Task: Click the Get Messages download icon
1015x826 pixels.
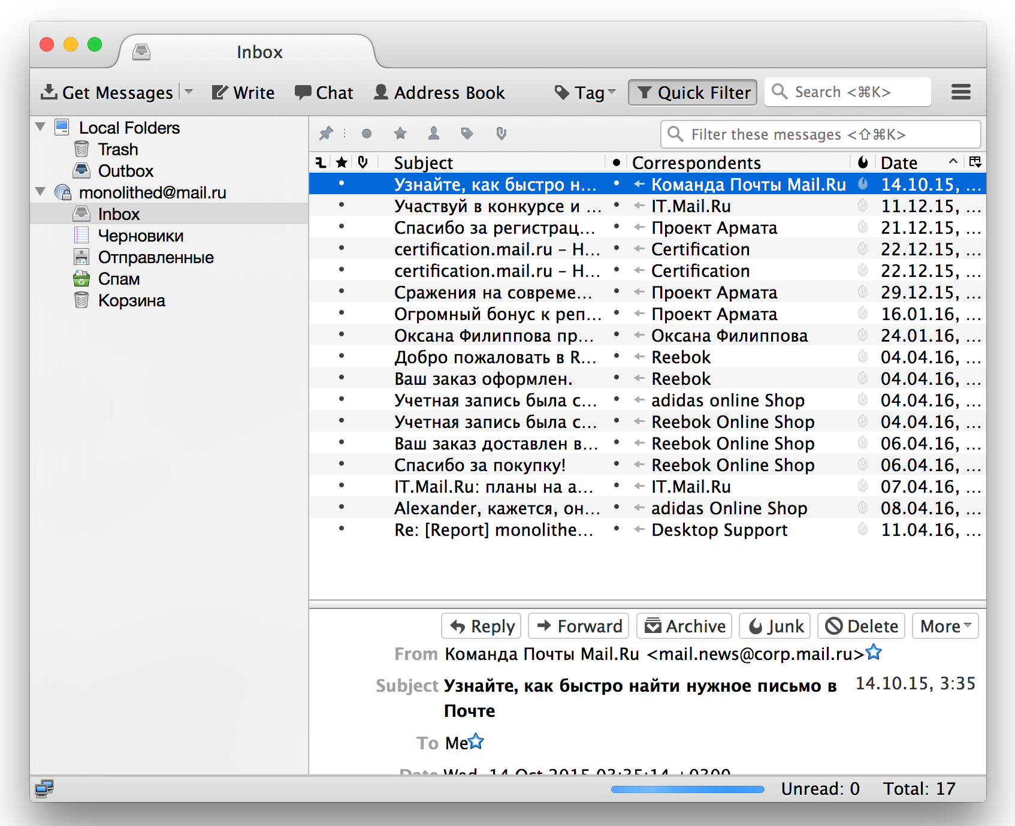Action: point(49,92)
